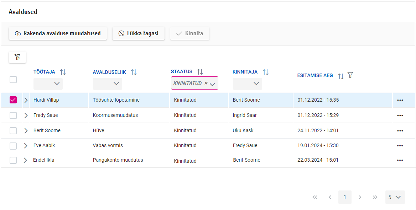416x210 pixels.
Task: Open the three-dot menu for Hardi Villup
Action: click(400, 100)
